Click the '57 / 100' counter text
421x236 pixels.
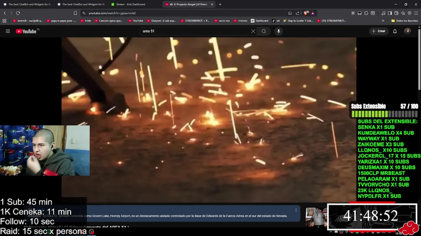409,106
